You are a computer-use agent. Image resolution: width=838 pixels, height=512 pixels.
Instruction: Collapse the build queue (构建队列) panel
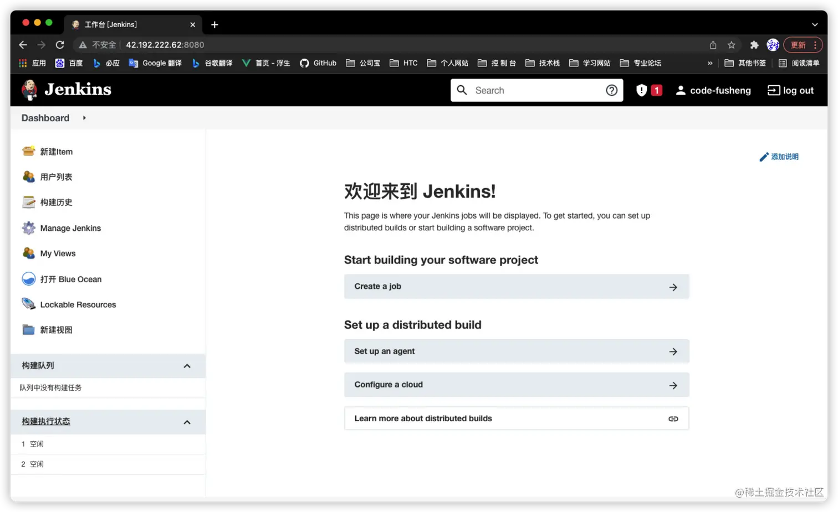[187, 366]
